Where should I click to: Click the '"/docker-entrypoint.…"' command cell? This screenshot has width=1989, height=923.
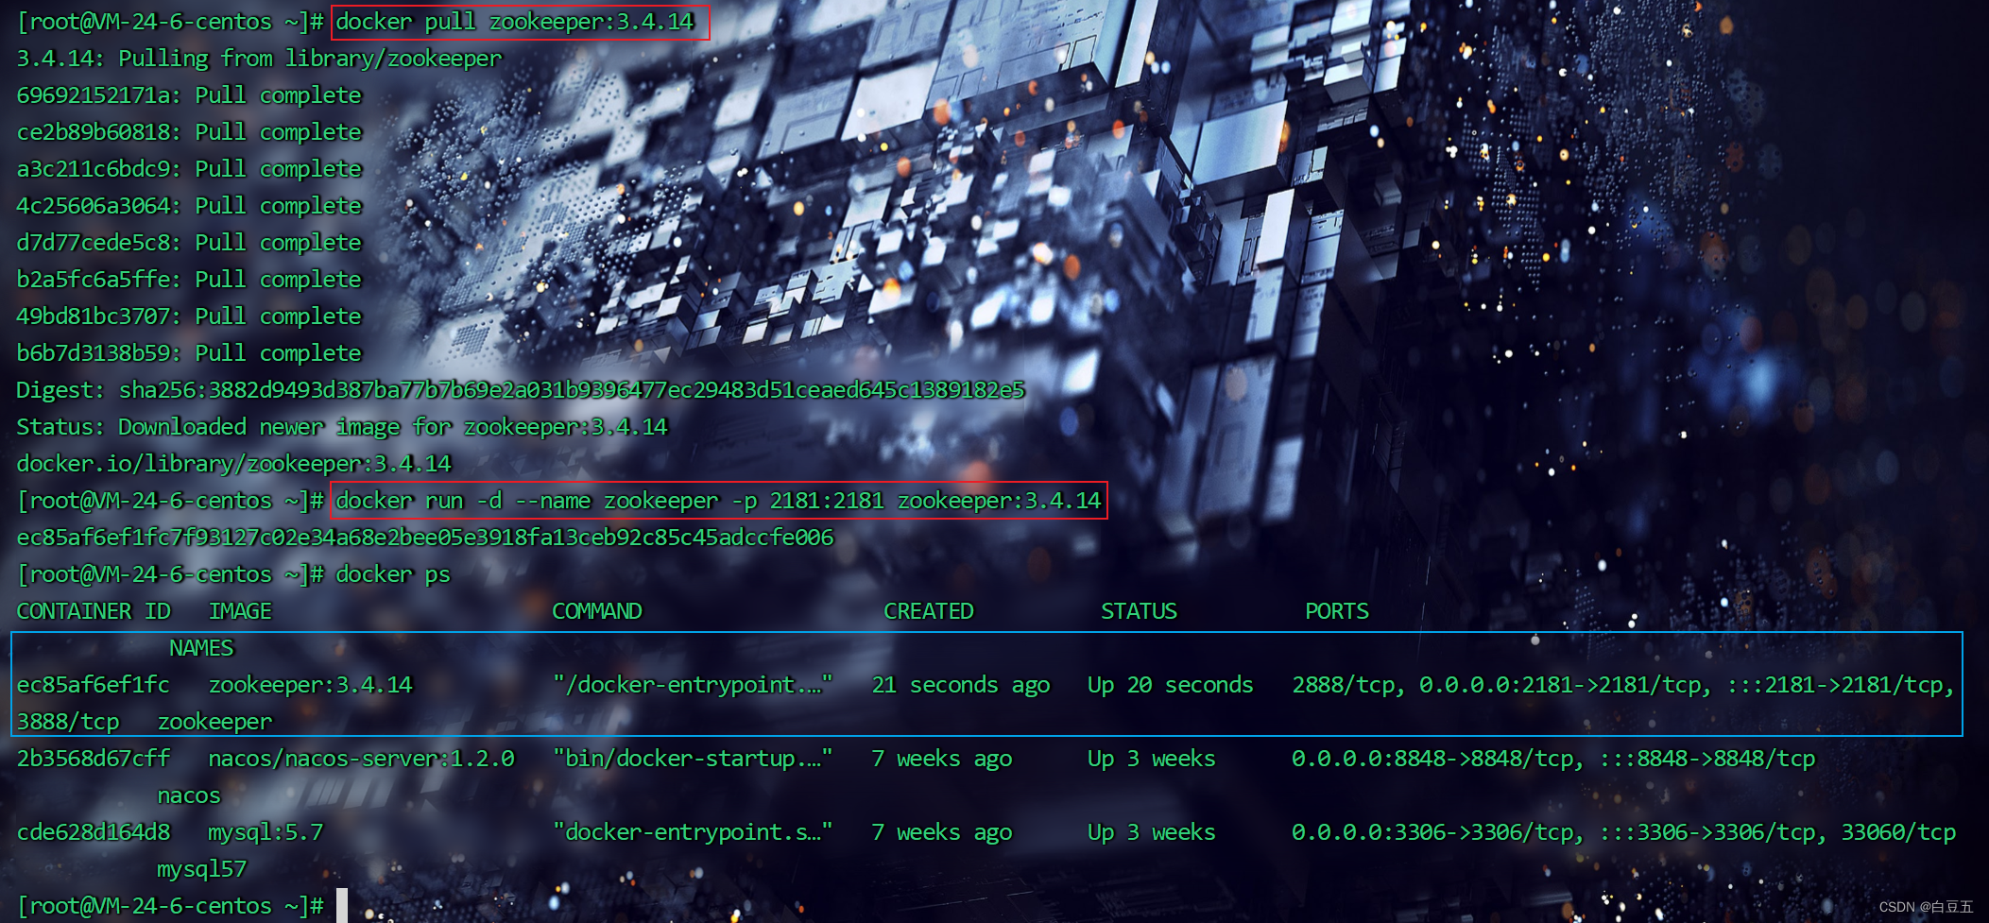pyautogui.click(x=693, y=685)
